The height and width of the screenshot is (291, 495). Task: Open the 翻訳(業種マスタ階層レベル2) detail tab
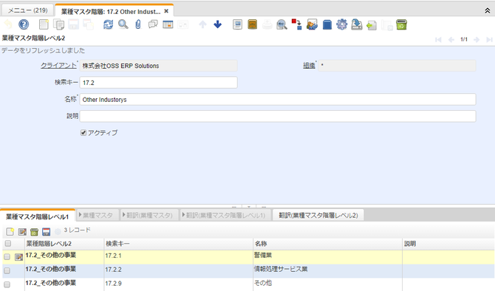click(318, 215)
